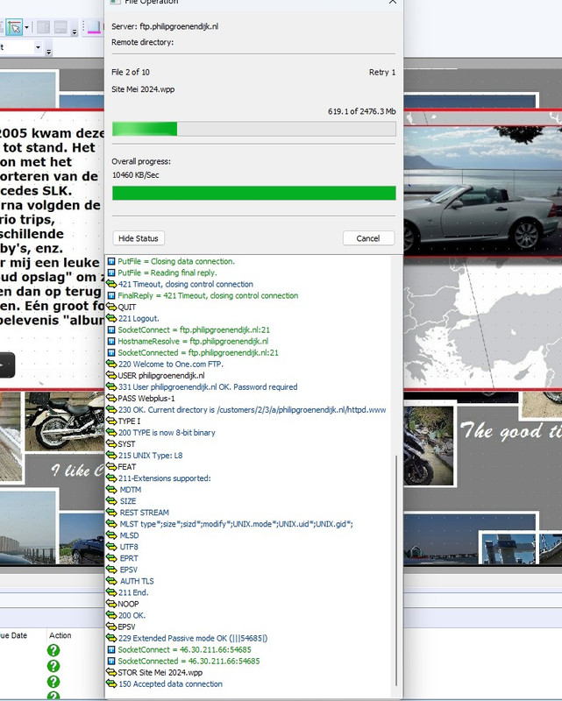Click the 'Action' column header
Screen dimensions: 562x701
click(x=60, y=635)
